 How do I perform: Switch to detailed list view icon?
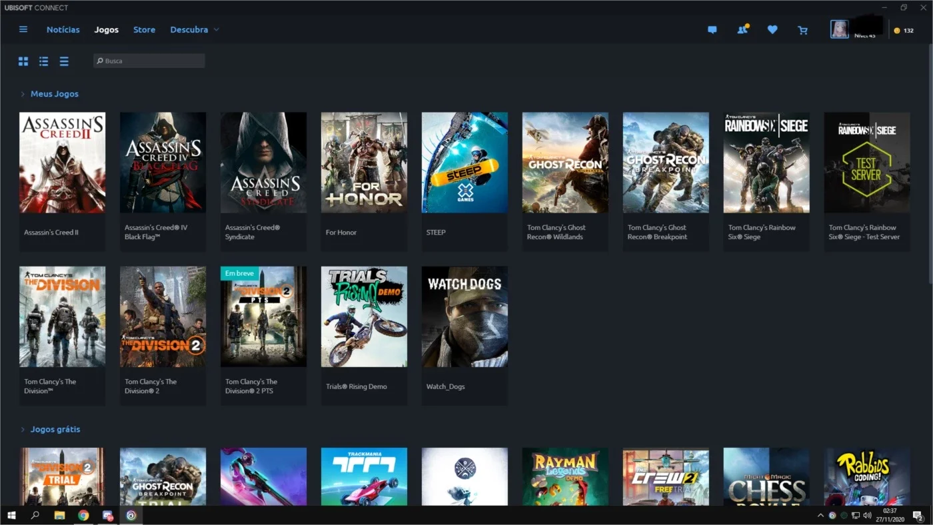pyautogui.click(x=43, y=61)
